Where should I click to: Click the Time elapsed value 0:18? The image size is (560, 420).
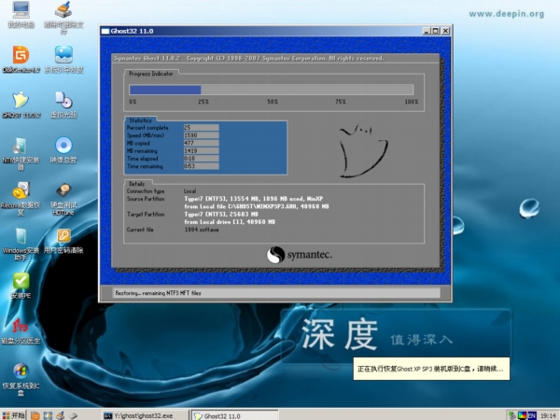(201, 159)
